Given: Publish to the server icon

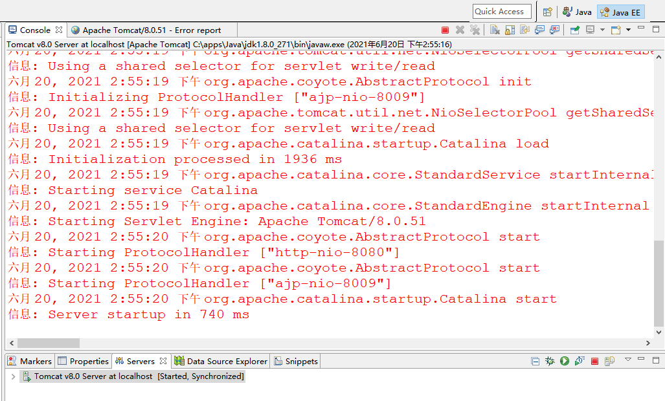Looking at the screenshot, I should [609, 361].
